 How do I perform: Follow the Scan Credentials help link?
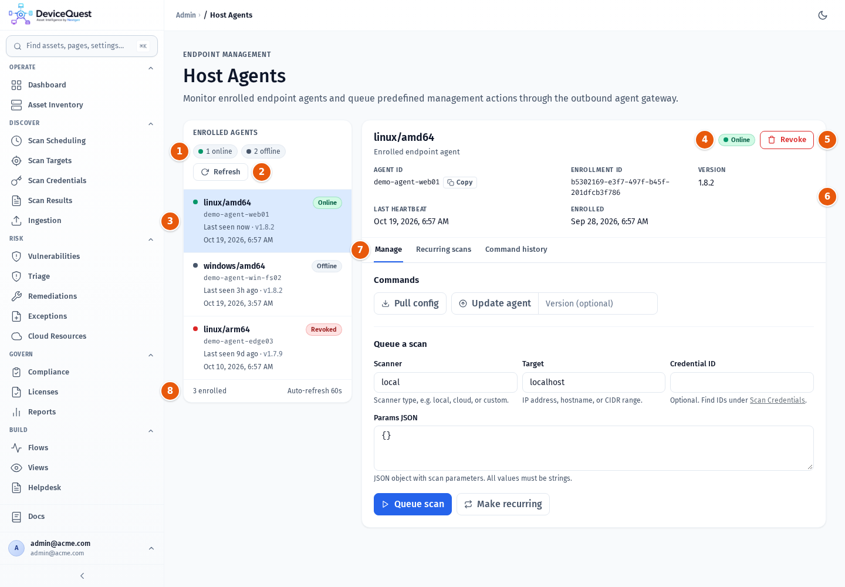point(778,400)
